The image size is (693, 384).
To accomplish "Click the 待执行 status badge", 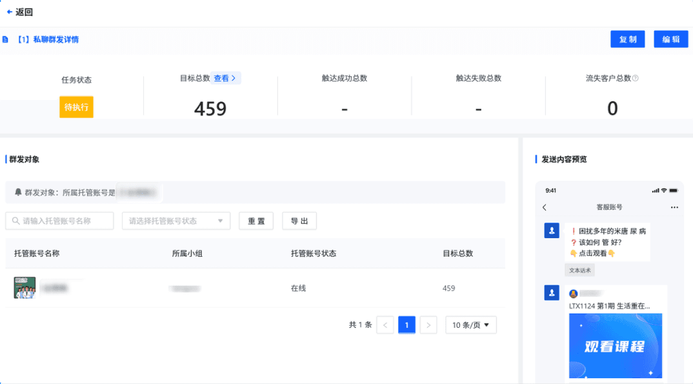I will (76, 107).
